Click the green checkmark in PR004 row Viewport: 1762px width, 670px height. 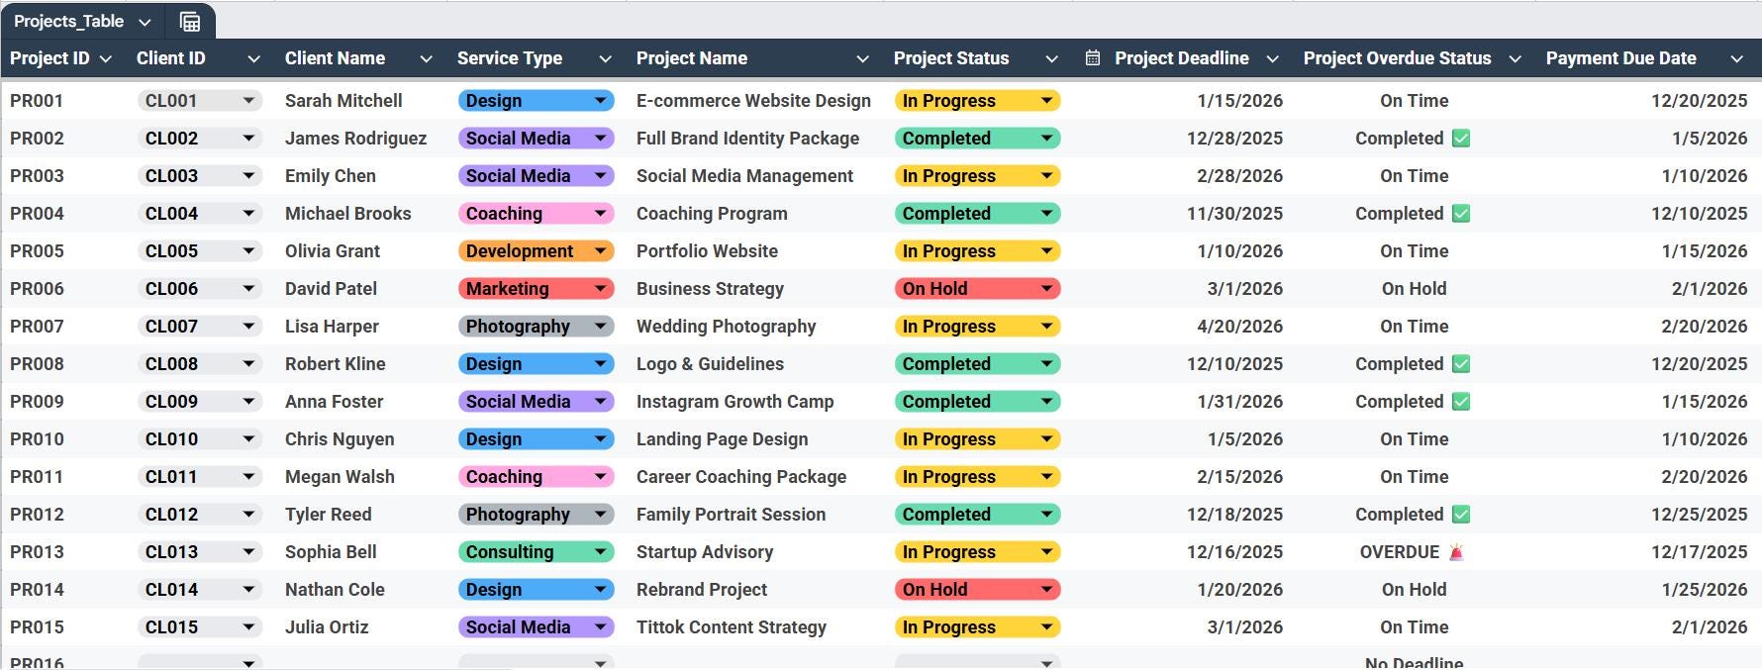(x=1461, y=214)
